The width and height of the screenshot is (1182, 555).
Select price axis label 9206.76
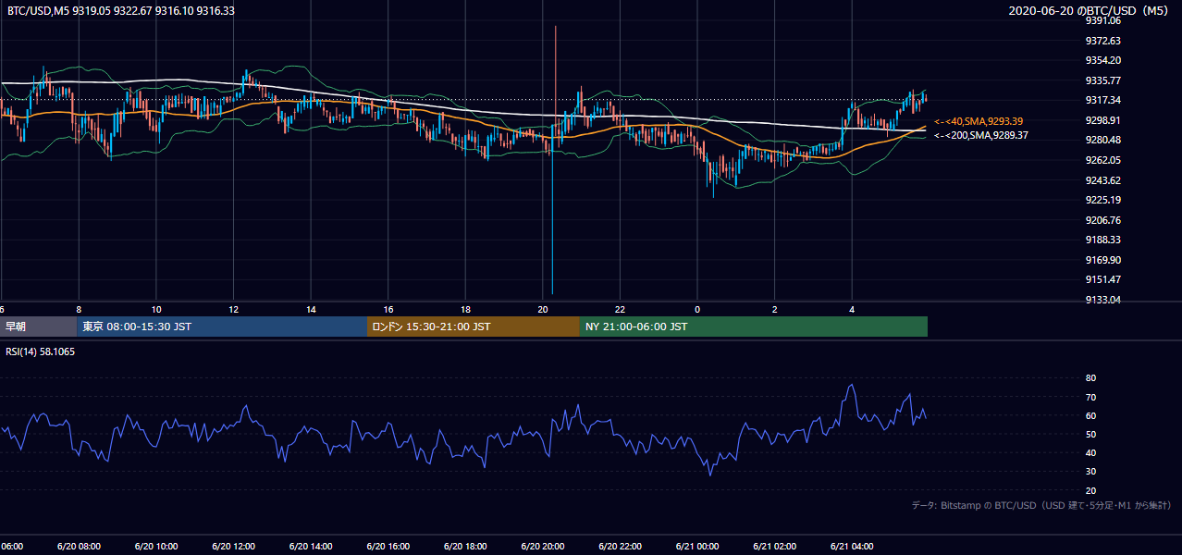[x=1103, y=220]
